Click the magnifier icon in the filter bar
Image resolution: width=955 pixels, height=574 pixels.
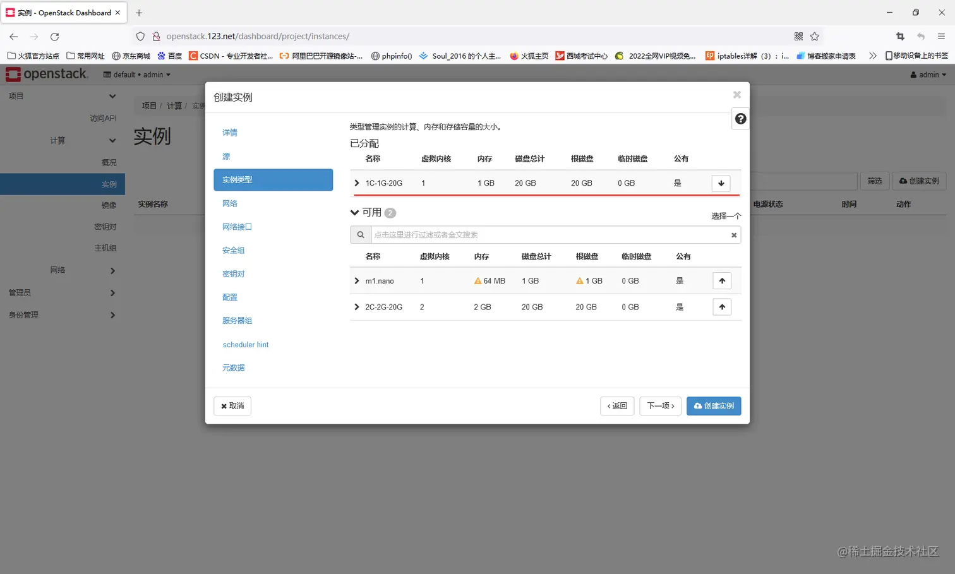[x=360, y=235]
